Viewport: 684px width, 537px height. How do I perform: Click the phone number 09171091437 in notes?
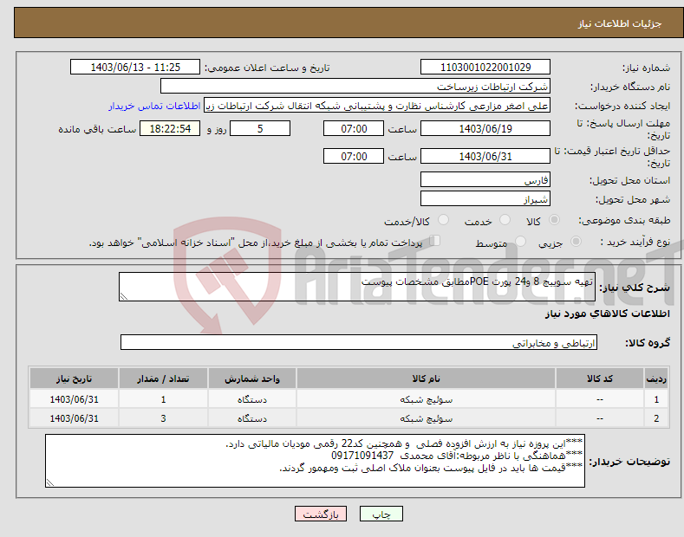[362, 456]
